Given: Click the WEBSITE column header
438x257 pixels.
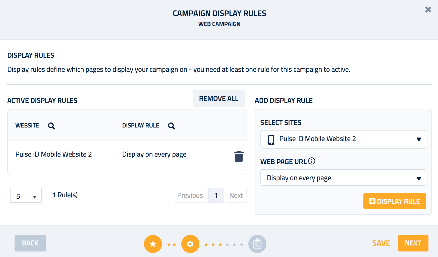Looking at the screenshot, I should [x=27, y=125].
